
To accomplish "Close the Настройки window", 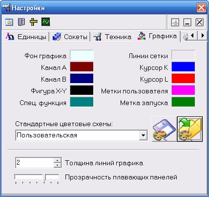I will point(201,8).
